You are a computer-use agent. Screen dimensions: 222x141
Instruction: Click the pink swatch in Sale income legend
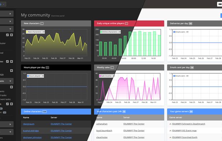(100, 76)
